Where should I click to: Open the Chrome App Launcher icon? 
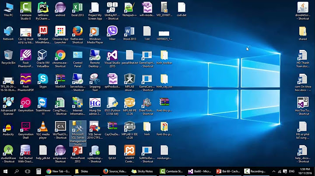click(x=60, y=34)
